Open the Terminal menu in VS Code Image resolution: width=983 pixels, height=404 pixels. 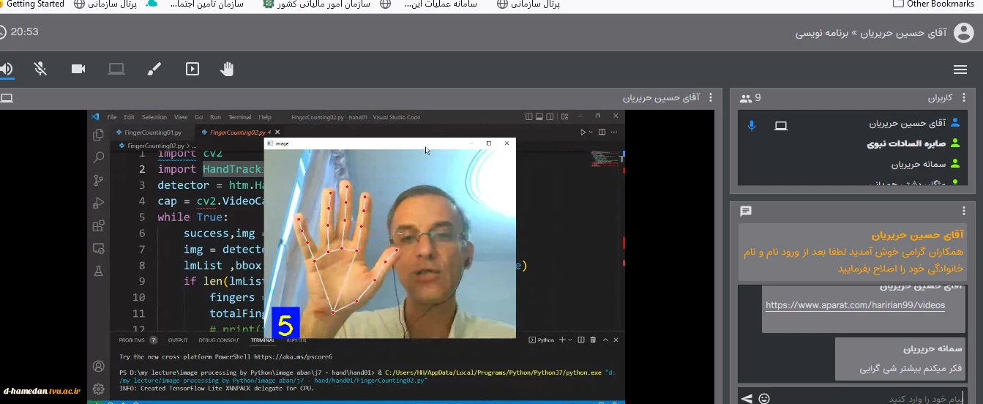239,117
